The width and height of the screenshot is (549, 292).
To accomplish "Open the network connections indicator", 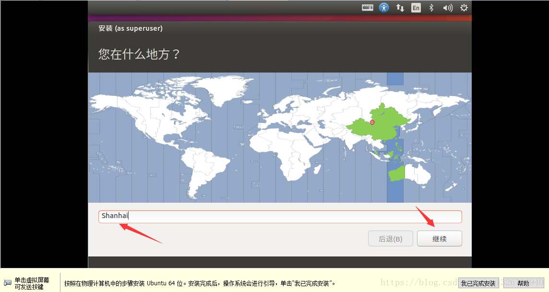I will pos(400,8).
